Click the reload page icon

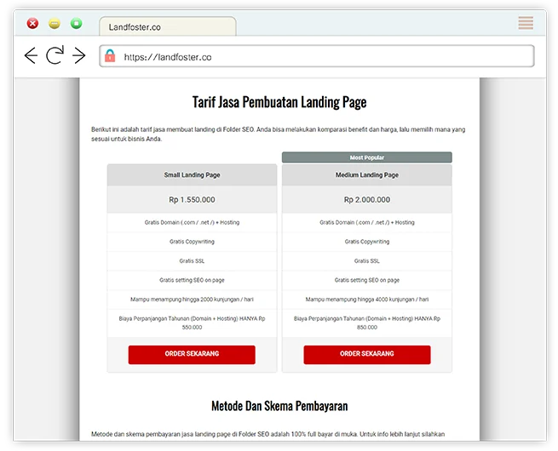pos(55,56)
